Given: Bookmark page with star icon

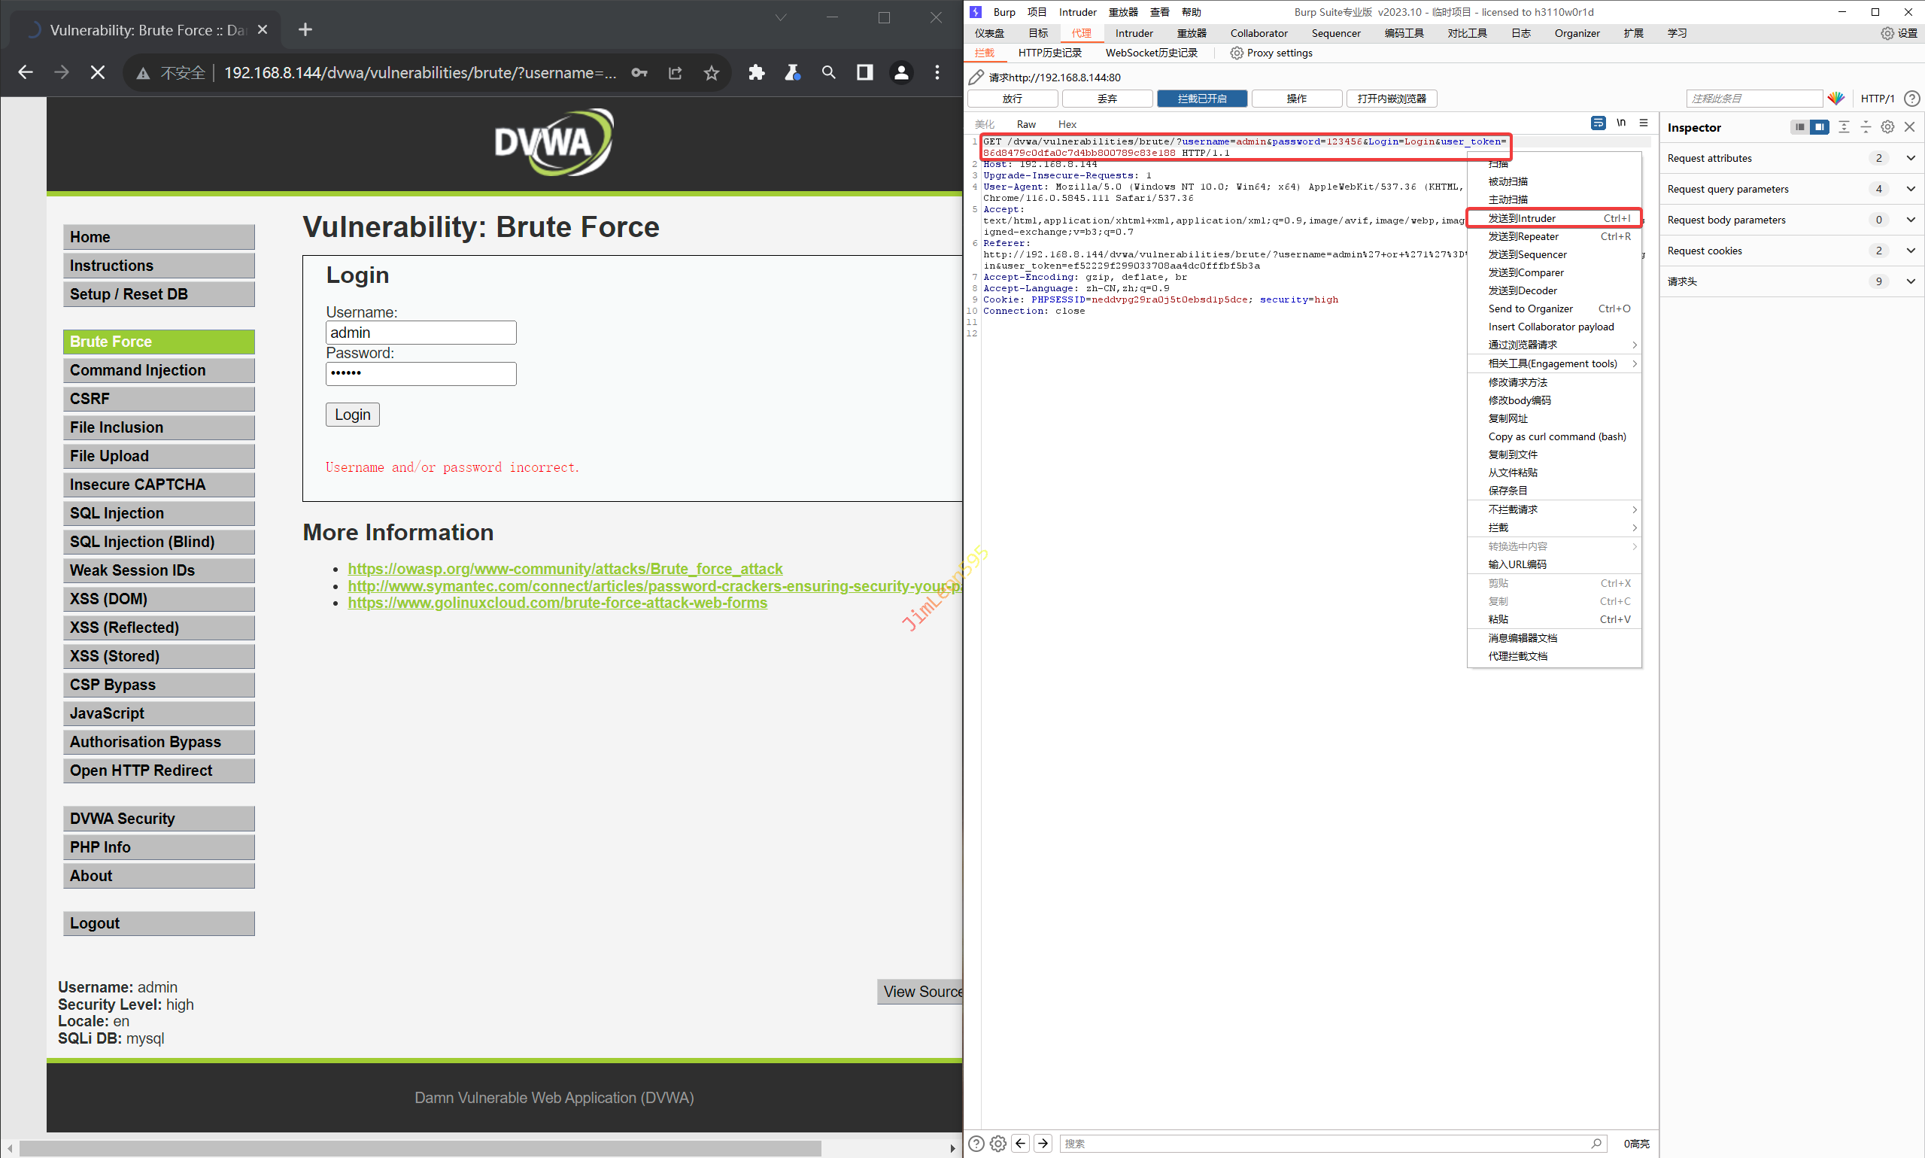Looking at the screenshot, I should point(712,72).
